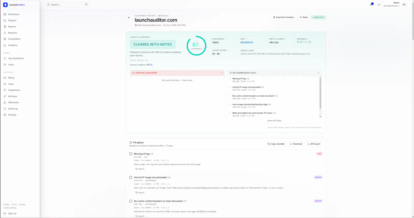
Task: Open the Cookie settings link
Action: (x=10, y=208)
